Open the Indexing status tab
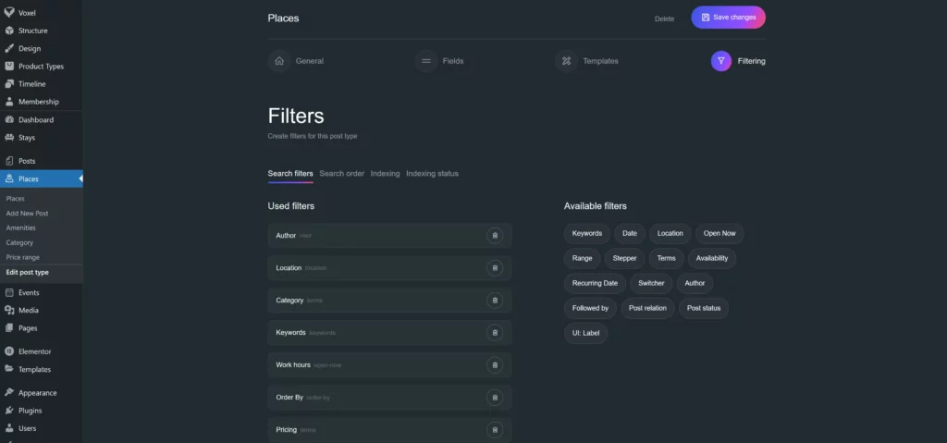Viewport: 947px width, 443px height. click(432, 174)
